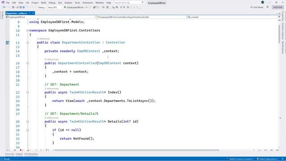Click the Select Repository button
Screen dimensions: 286x161
[x=268, y=159]
